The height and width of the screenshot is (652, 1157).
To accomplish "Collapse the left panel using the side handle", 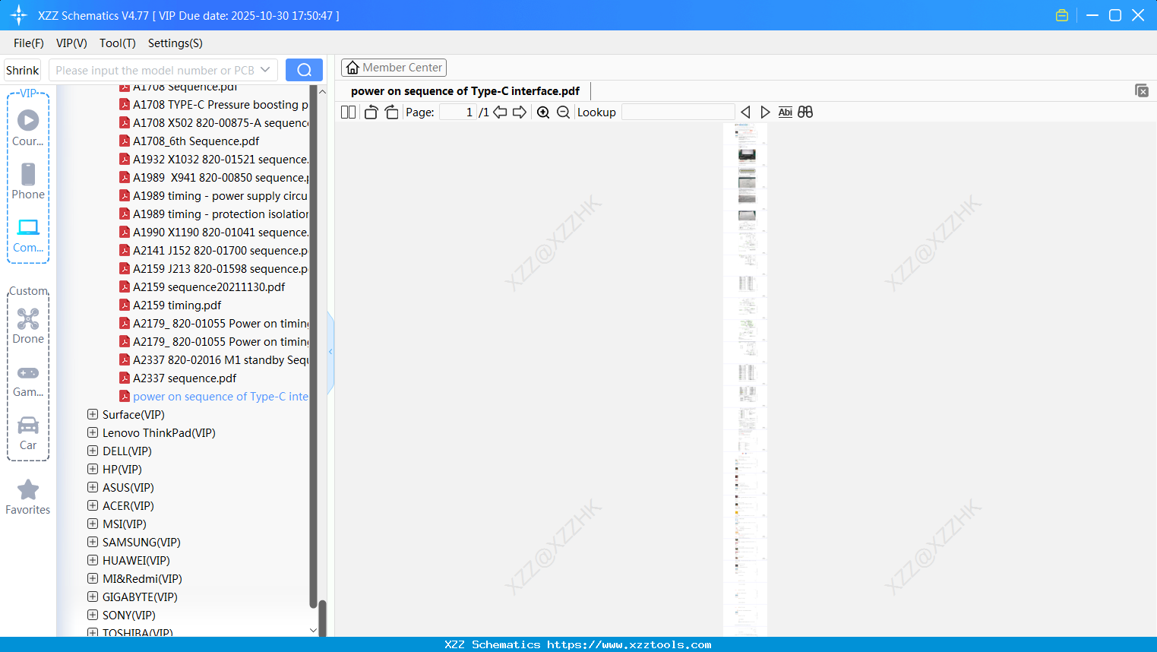I will click(330, 352).
